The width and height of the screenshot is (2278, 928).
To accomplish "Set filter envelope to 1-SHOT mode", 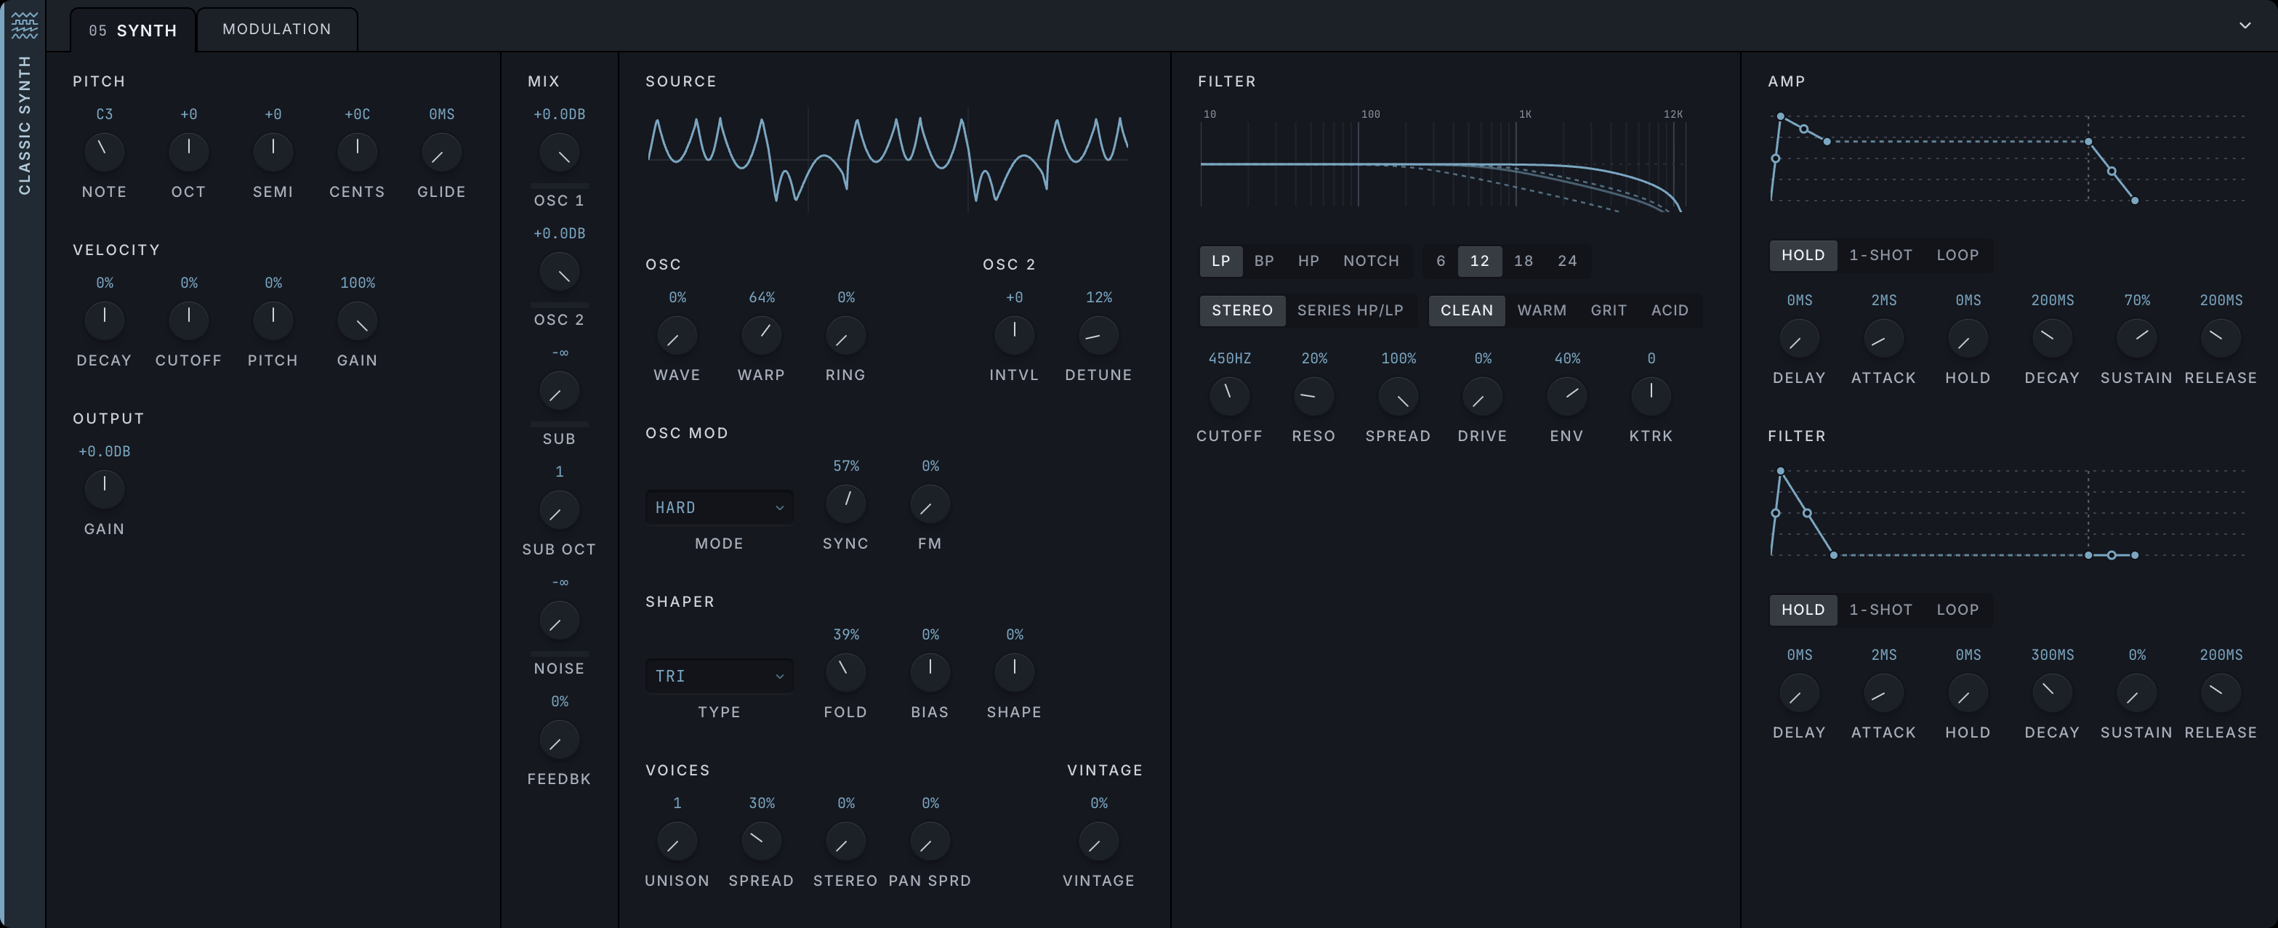I will pos(1880,609).
